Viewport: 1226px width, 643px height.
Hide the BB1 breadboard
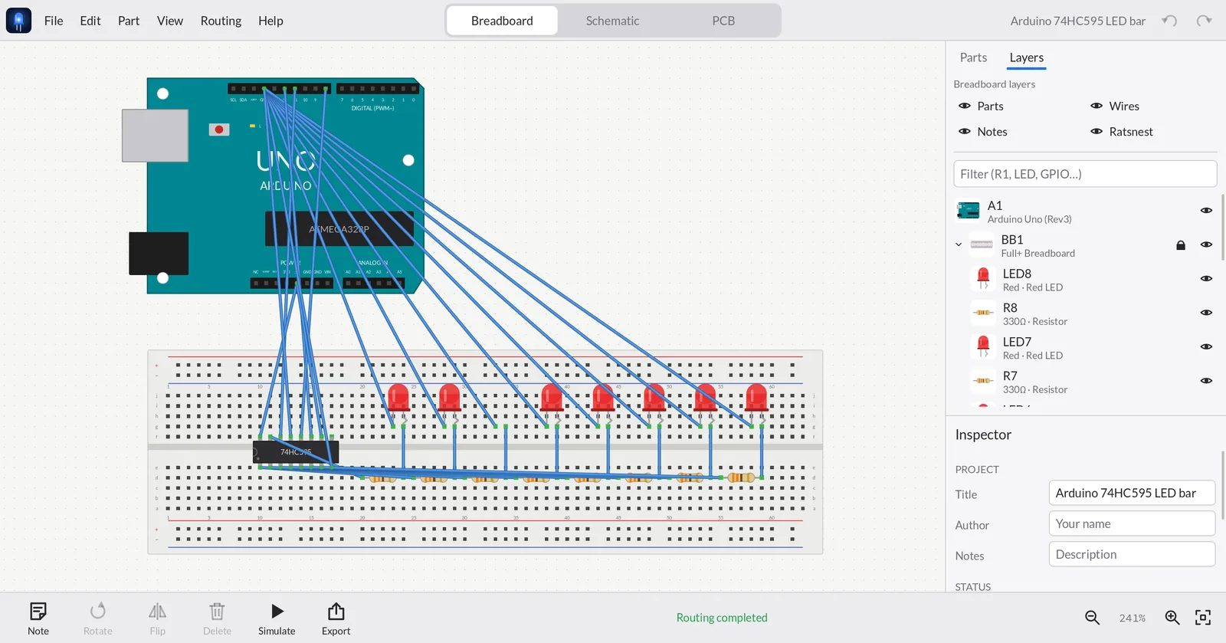pyautogui.click(x=1206, y=244)
